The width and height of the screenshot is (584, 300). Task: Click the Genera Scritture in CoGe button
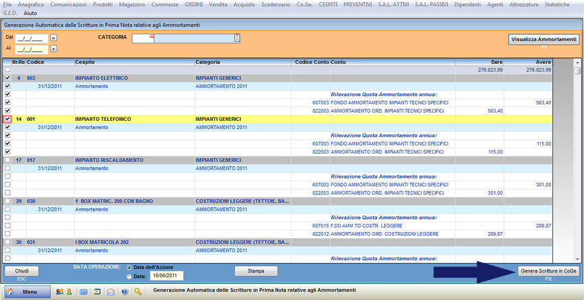click(x=549, y=271)
